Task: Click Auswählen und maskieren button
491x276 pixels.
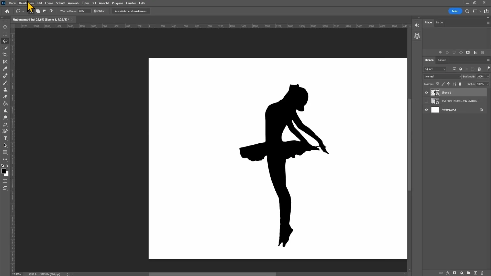Action: [131, 11]
